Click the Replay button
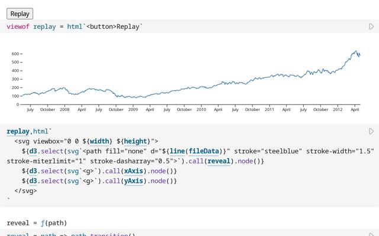379x236 pixels. (20, 14)
